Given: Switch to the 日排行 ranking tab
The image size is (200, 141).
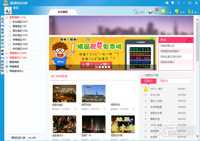Looking at the screenshot, I should (x=148, y=81).
